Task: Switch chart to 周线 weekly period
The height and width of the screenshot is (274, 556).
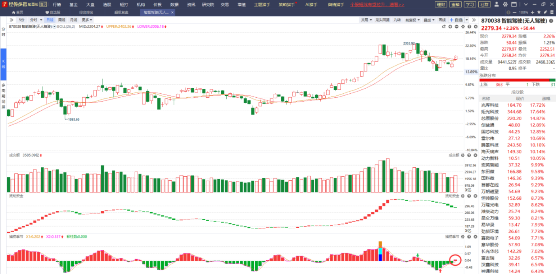Action: pos(61,20)
